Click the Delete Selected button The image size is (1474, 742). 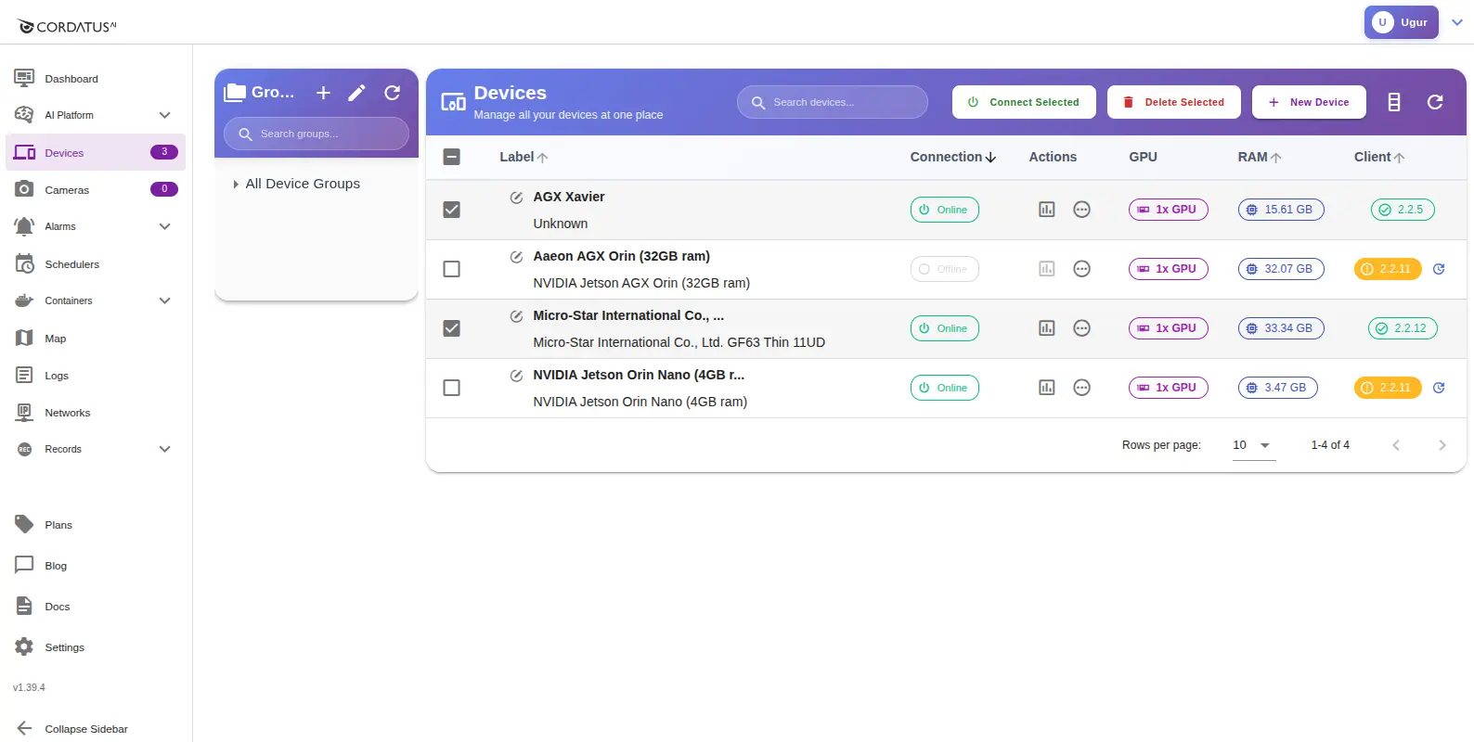click(1173, 102)
